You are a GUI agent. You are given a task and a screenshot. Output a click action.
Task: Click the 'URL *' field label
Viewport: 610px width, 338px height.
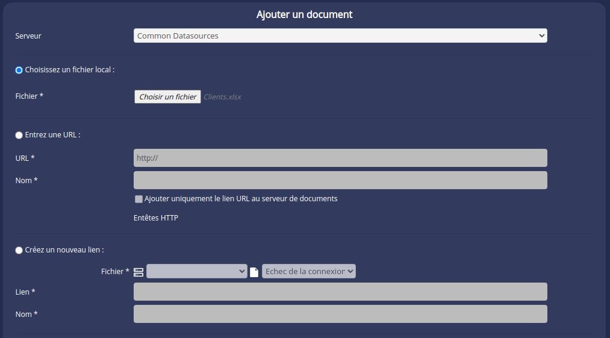click(x=25, y=158)
